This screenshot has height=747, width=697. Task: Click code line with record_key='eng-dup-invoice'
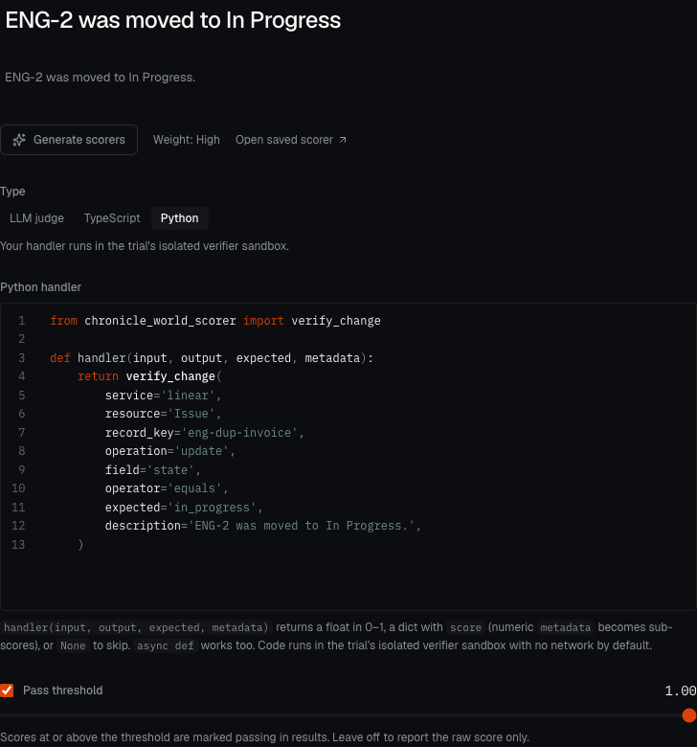[x=204, y=433]
